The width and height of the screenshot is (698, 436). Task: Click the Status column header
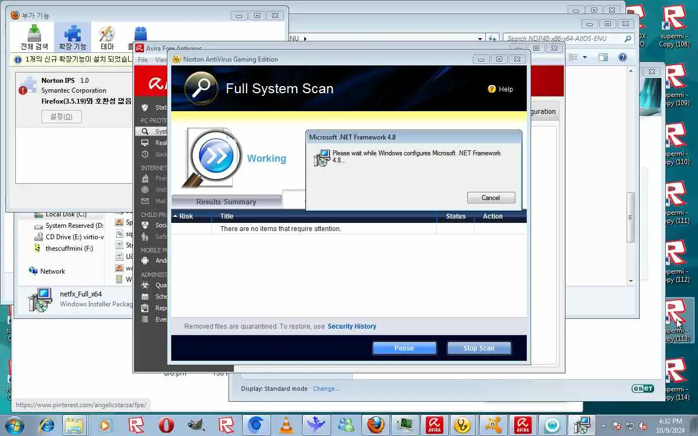tap(455, 216)
